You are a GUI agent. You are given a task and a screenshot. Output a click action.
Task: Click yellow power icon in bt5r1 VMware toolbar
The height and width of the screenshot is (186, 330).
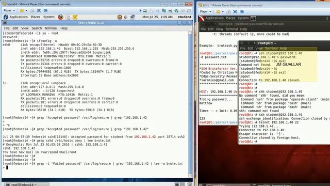coord(218,11)
